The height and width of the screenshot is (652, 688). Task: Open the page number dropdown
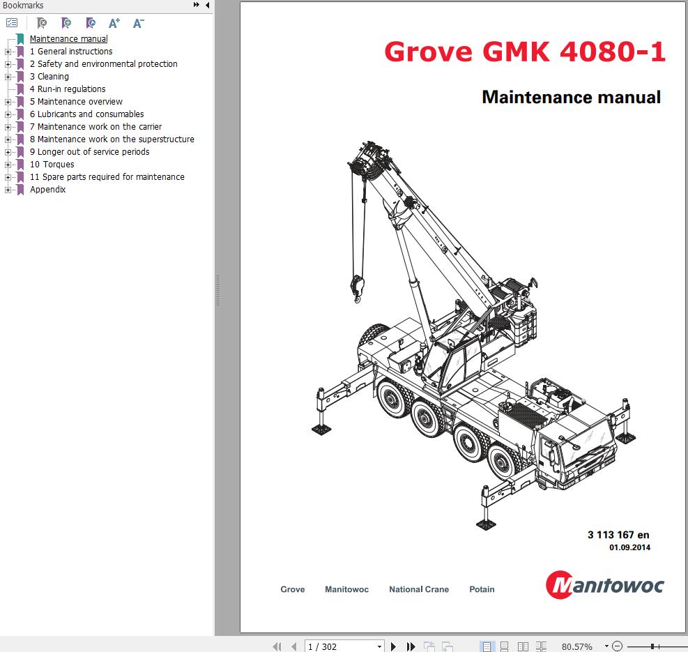[379, 646]
